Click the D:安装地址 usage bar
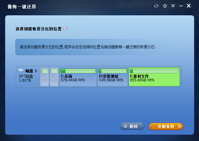 [x=113, y=71]
